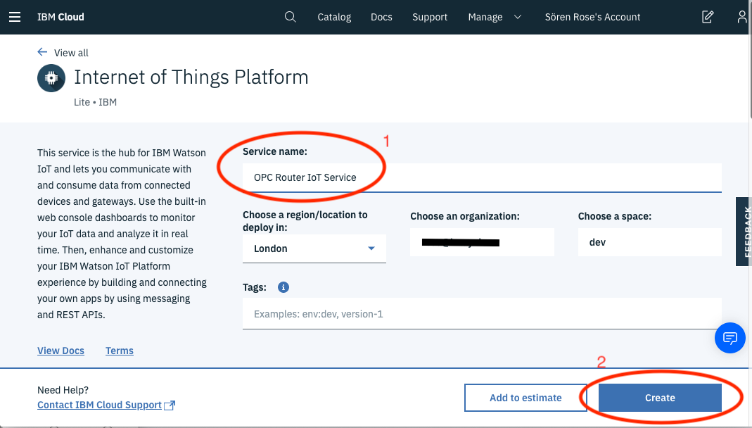The width and height of the screenshot is (752, 428).
Task: Open the View Docs link
Action: pyautogui.click(x=60, y=350)
